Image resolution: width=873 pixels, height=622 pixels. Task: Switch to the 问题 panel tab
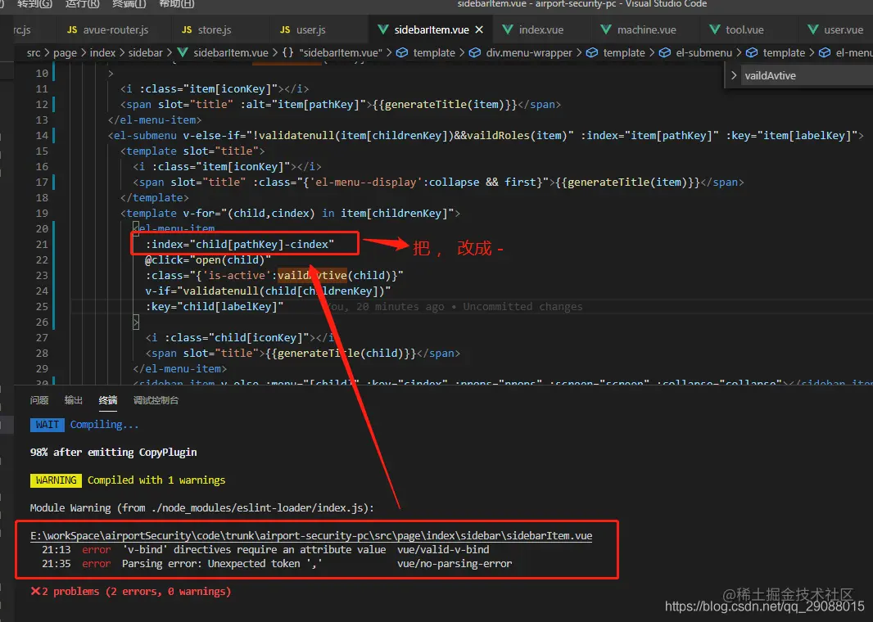pos(39,400)
